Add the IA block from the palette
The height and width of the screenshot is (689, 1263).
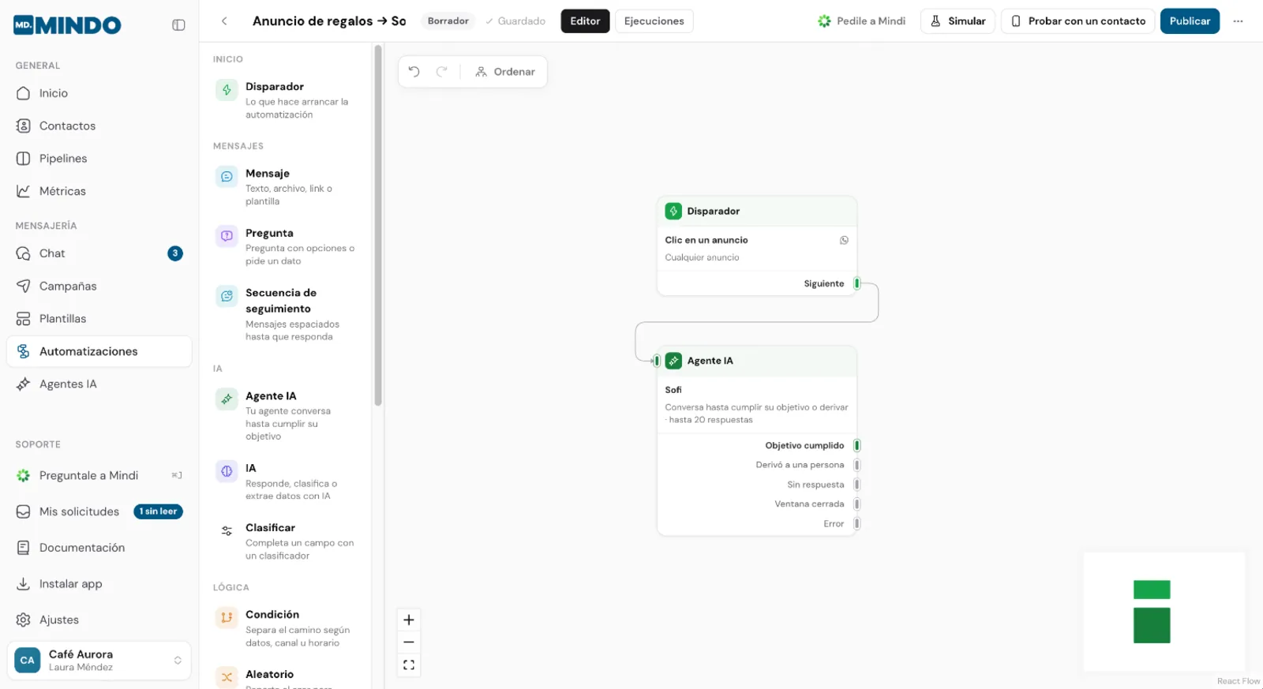coord(286,481)
